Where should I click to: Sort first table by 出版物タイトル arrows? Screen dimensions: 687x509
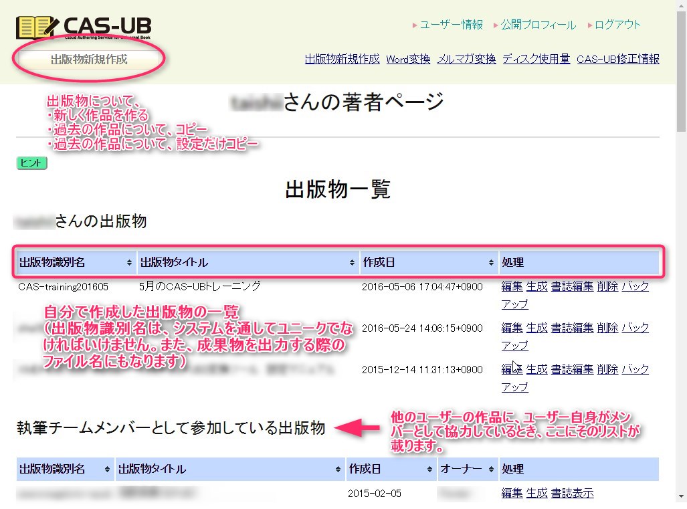coord(352,262)
